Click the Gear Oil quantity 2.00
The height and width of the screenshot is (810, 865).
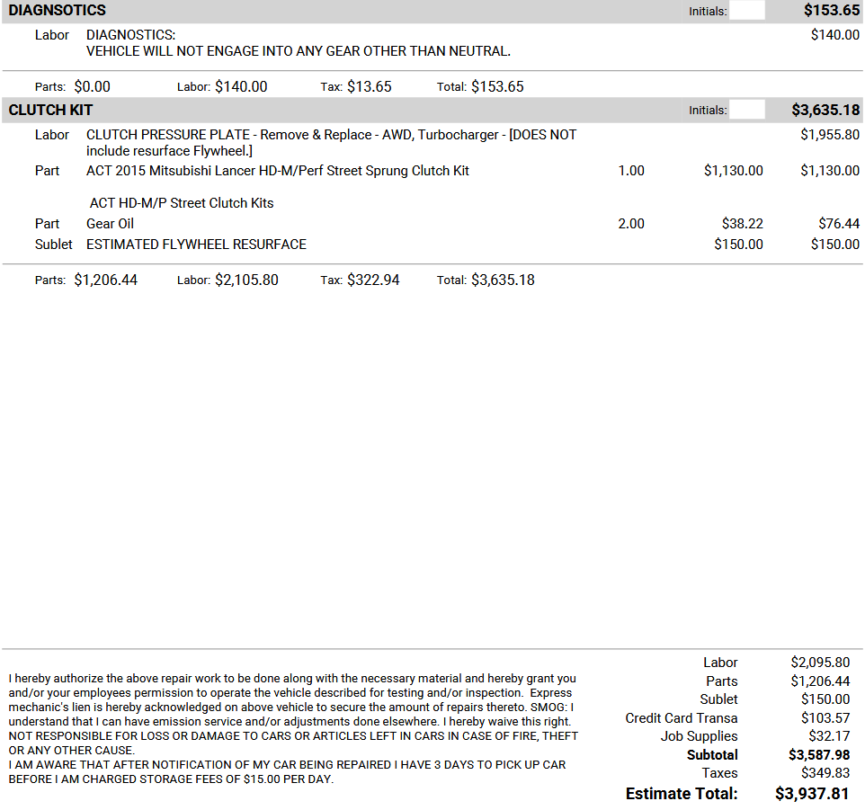tap(630, 224)
